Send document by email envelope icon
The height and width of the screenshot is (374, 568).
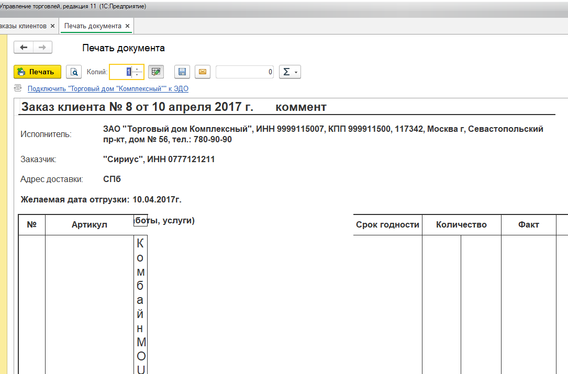[x=203, y=72]
